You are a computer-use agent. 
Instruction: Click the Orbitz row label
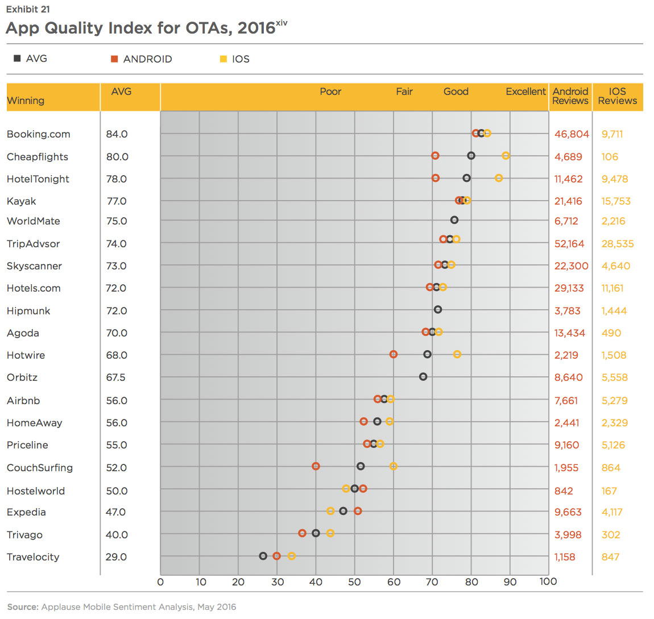coord(22,377)
